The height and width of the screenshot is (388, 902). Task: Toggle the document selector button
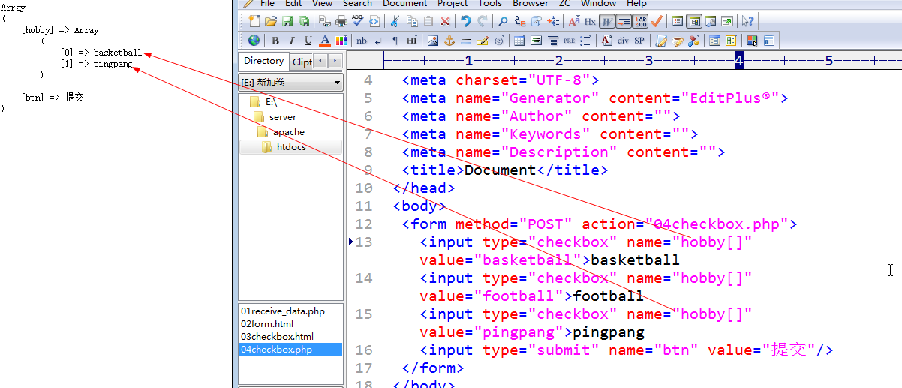point(678,21)
